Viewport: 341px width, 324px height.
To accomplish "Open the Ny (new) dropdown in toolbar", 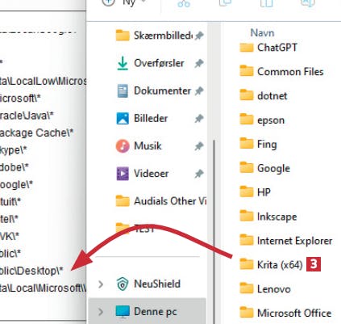I will 124,2.
